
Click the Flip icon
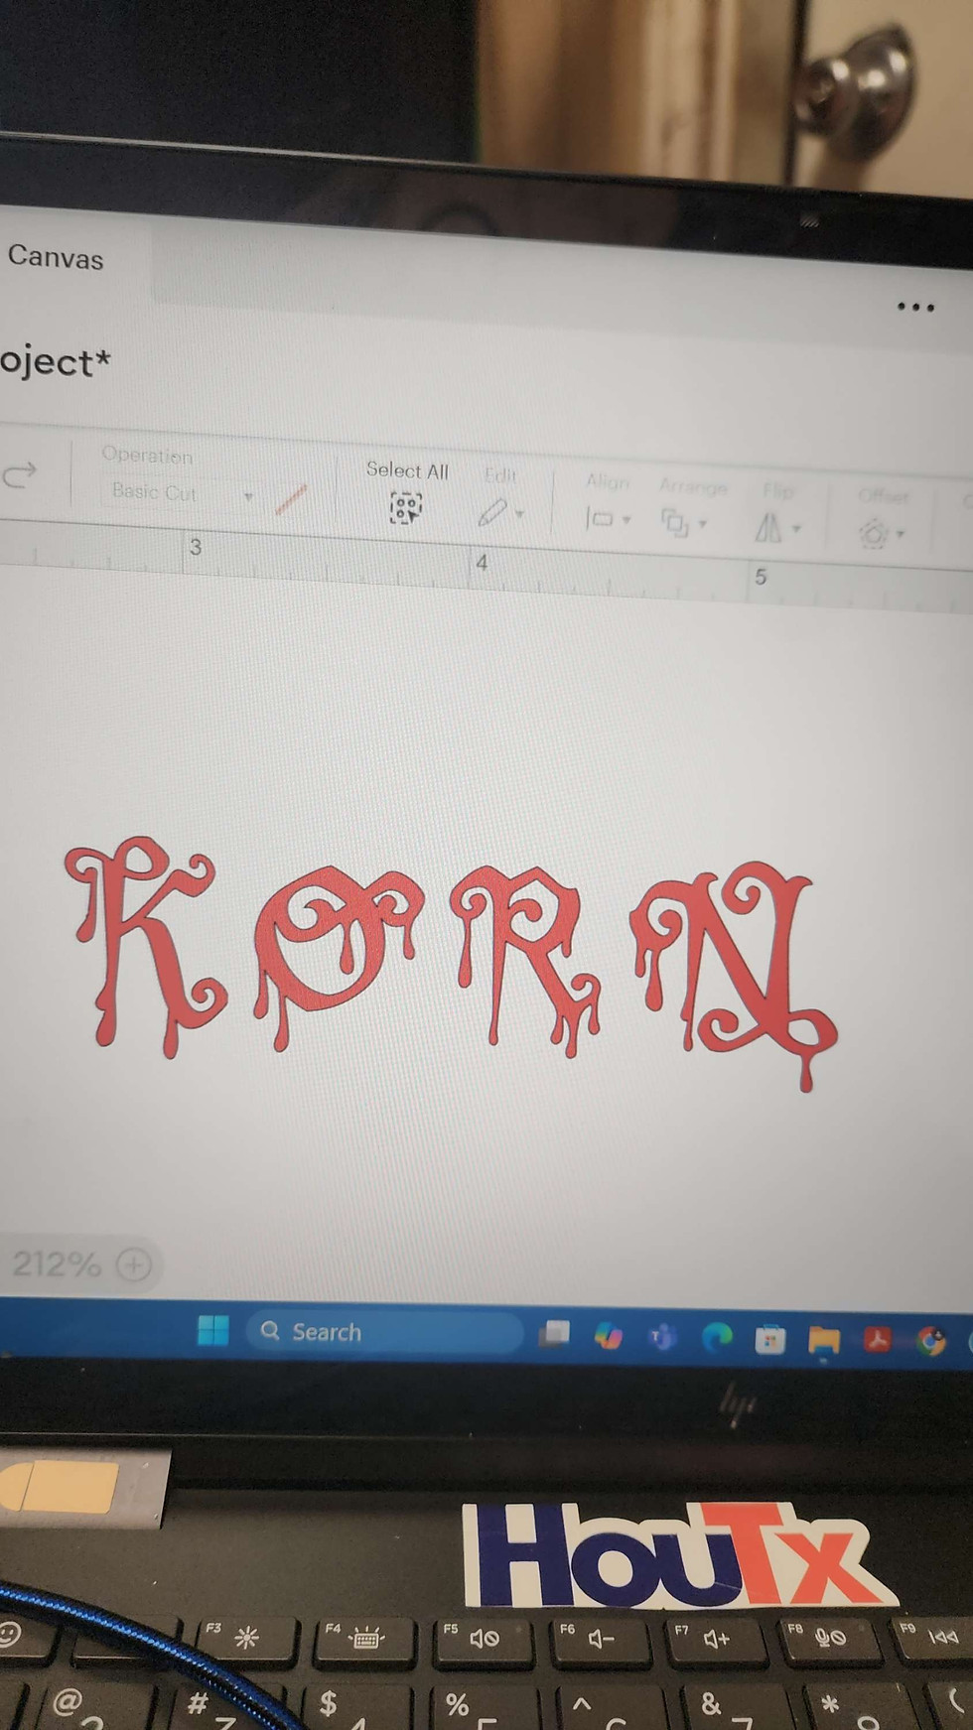pyautogui.click(x=768, y=527)
